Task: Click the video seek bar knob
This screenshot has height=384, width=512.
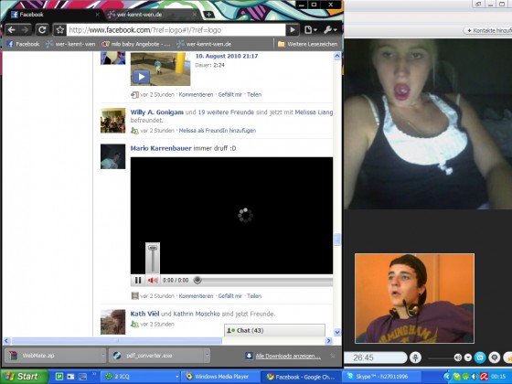Action: (197, 280)
